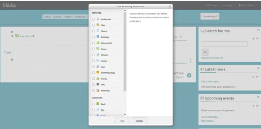Select the Choice radio button

point(93,31)
